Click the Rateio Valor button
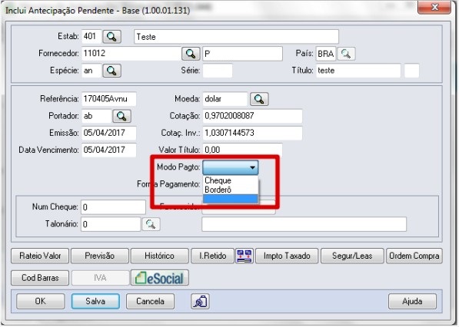 click(x=40, y=256)
